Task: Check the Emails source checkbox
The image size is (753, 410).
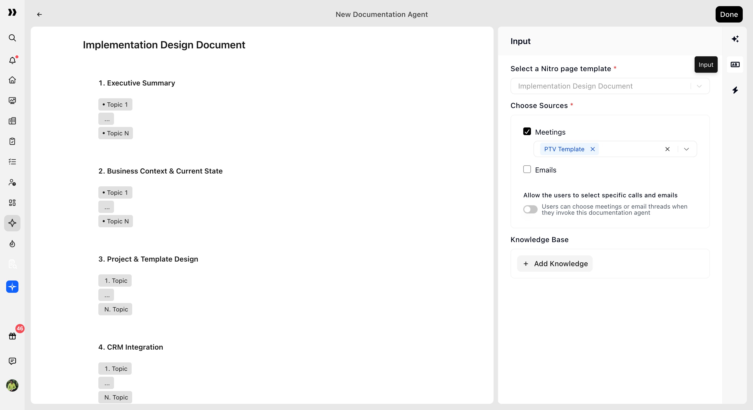Action: (527, 169)
